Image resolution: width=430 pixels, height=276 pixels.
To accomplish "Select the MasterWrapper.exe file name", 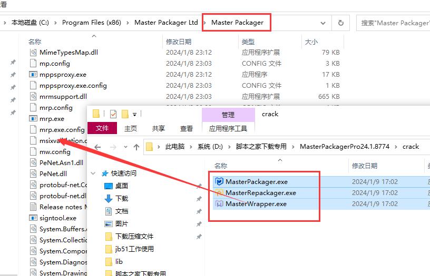I will point(256,204).
